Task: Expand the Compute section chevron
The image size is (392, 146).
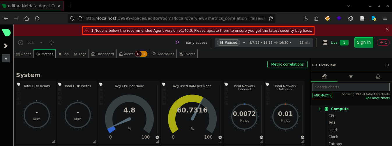Action: [x=320, y=109]
